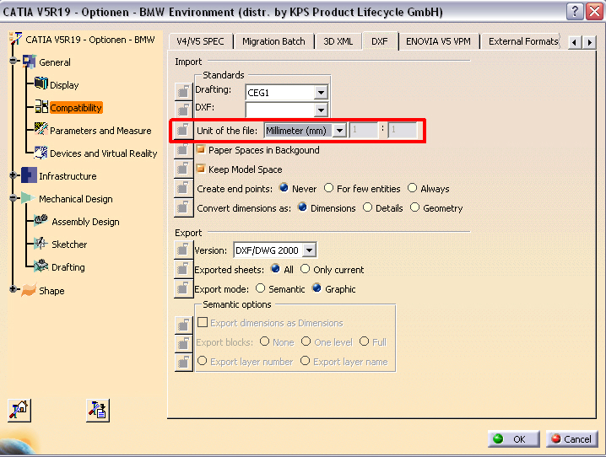Select Graphic export mode
The width and height of the screenshot is (606, 457).
tap(317, 288)
